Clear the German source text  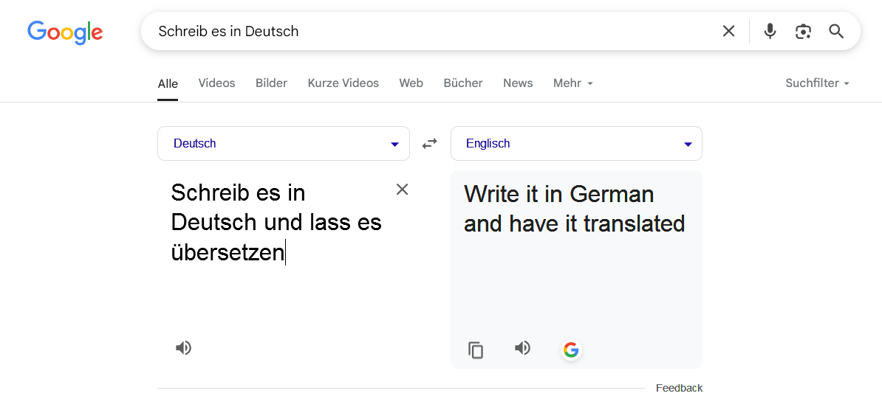pos(402,190)
